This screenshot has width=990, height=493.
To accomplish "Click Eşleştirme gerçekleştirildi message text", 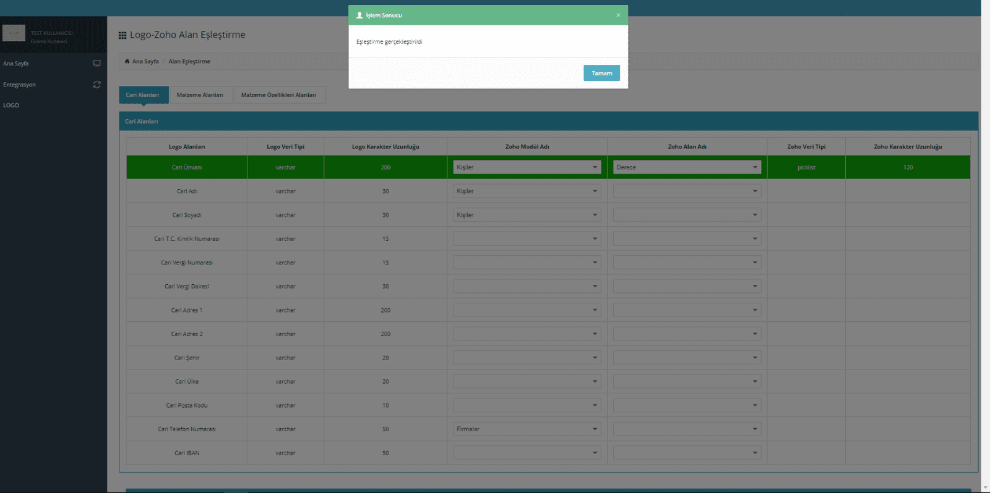I will tap(389, 42).
